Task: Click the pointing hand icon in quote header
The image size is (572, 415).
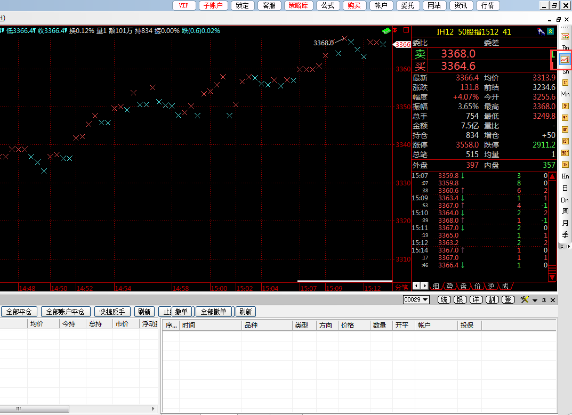Action: (541, 32)
